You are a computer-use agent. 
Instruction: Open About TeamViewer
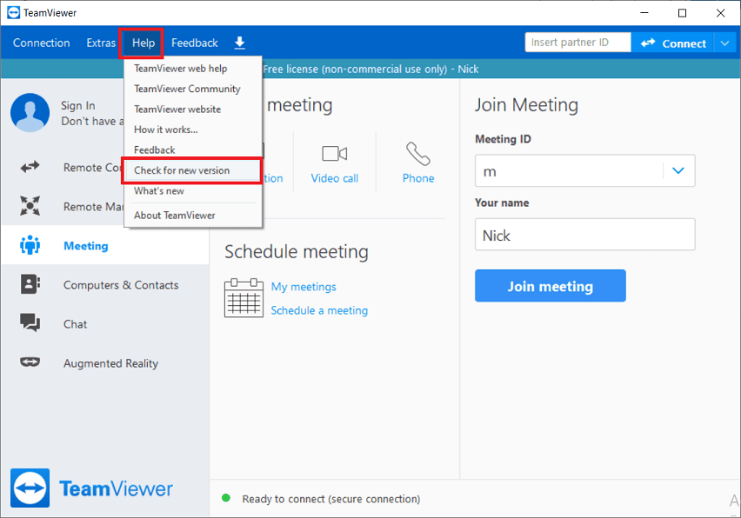click(192, 216)
